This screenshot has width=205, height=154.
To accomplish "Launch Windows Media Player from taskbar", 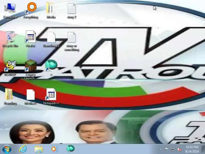I will tap(54, 149).
